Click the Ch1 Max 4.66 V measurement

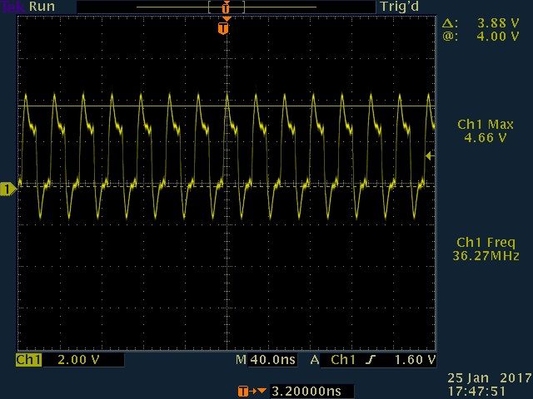(x=485, y=131)
